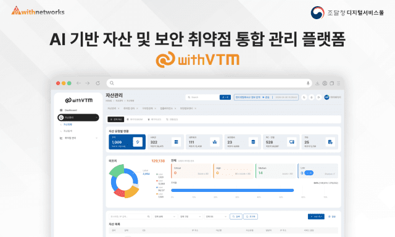Click the blue progress bar
The width and height of the screenshot is (395, 237).
click(232, 191)
